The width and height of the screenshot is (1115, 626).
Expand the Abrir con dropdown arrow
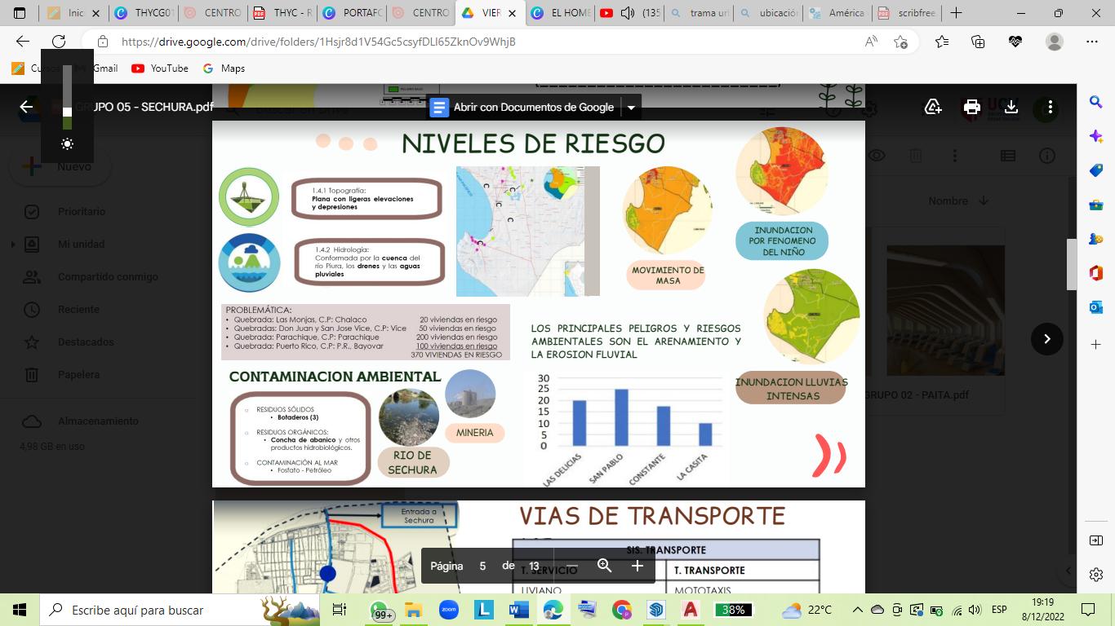tap(630, 108)
